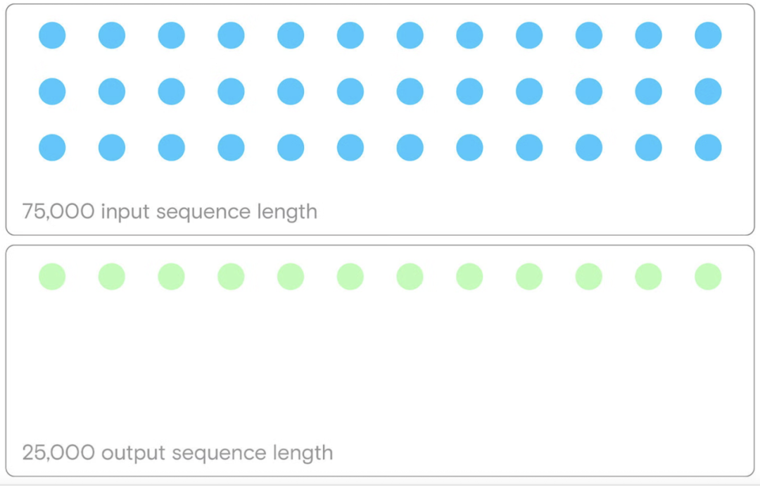Screen dimensions: 760x486
Task: Select the last blue dot in middle row
Action: [708, 92]
